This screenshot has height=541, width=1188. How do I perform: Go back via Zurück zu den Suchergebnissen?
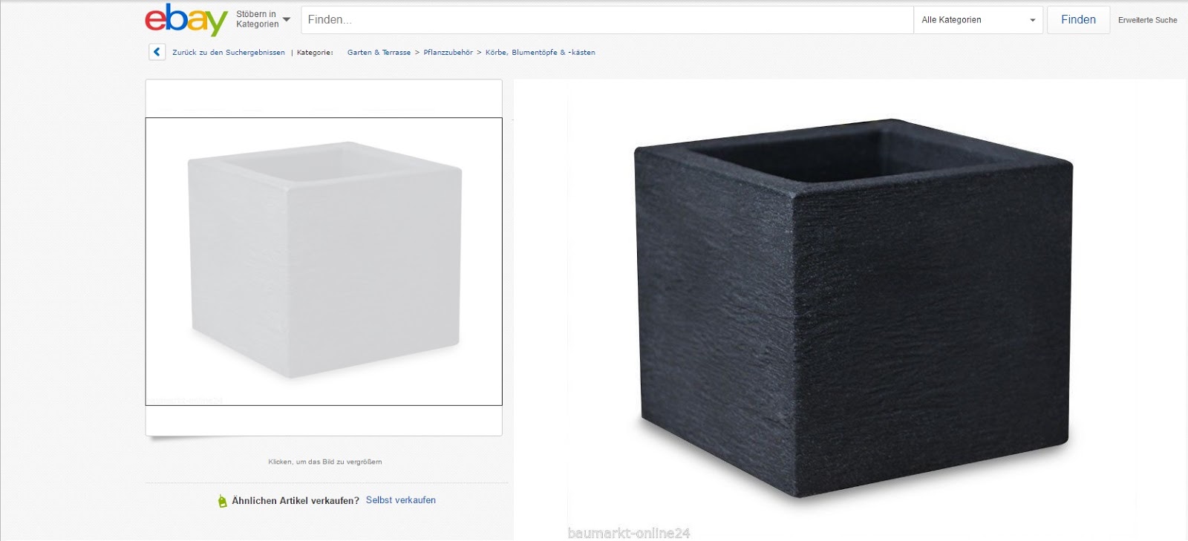point(229,53)
